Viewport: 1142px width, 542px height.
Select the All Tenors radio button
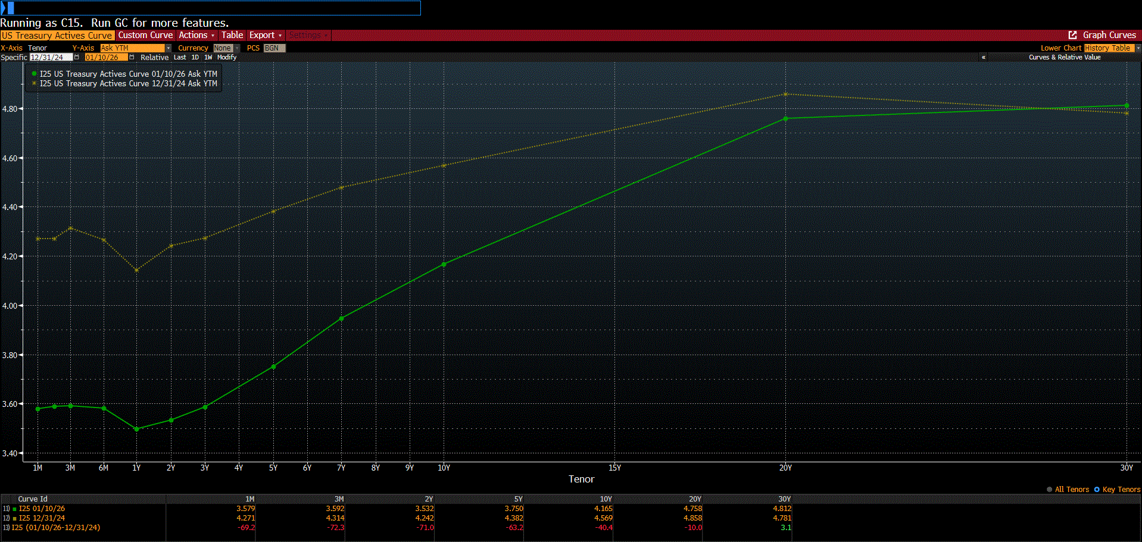tap(1050, 489)
